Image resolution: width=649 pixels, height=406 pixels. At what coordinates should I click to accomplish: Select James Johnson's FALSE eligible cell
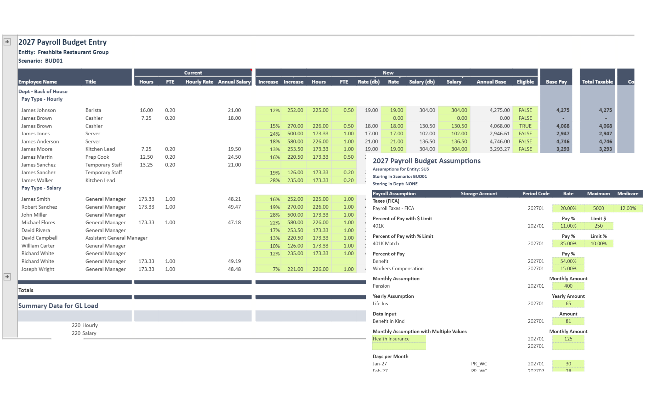point(525,110)
